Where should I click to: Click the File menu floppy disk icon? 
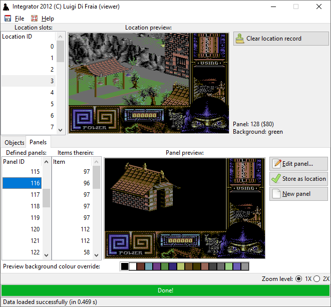coord(8,19)
